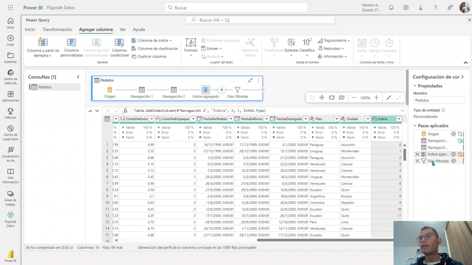Click the Científica button
The height and width of the screenshot is (265, 472).
[307, 47]
